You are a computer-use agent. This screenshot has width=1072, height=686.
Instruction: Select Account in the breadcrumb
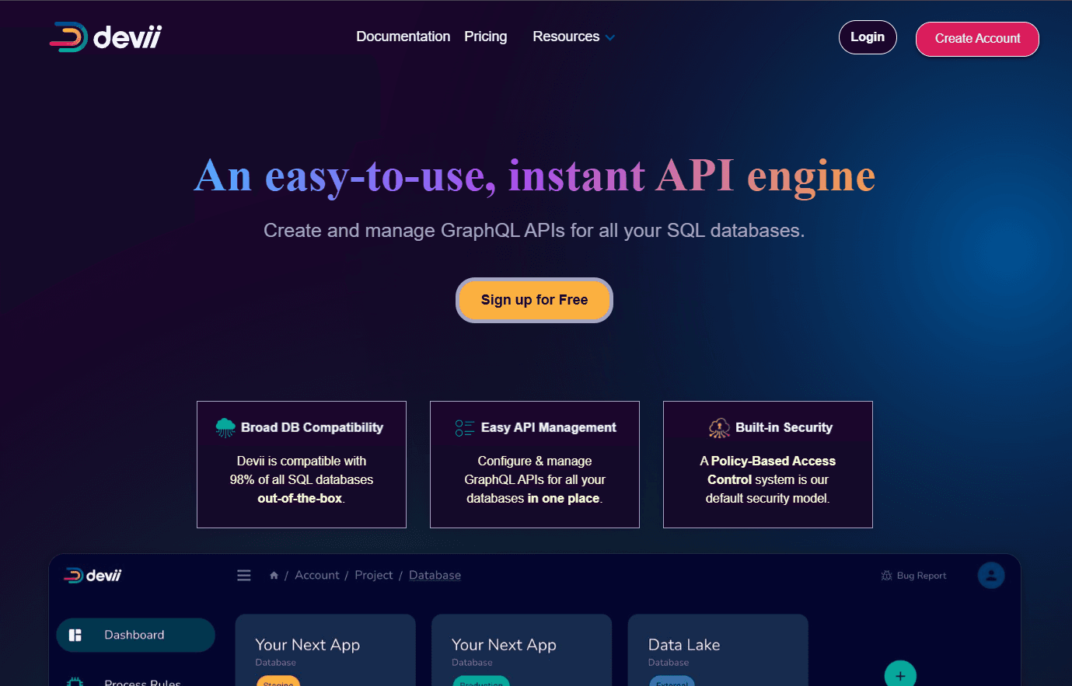click(x=317, y=575)
